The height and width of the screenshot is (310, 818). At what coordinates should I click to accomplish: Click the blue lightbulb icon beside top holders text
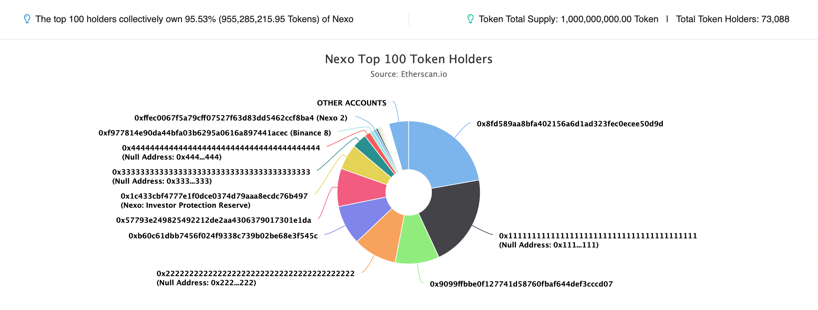pyautogui.click(x=27, y=19)
